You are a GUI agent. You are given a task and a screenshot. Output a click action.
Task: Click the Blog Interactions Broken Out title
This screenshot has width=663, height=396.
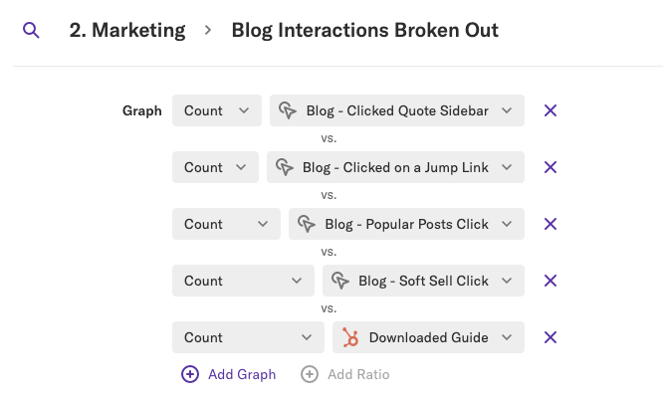[x=365, y=31]
